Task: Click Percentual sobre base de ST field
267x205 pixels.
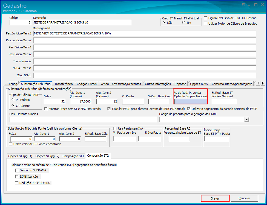Action: 179,139
